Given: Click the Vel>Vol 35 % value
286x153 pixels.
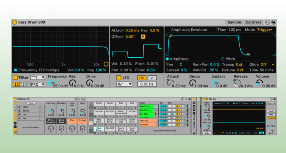Looking at the screenshot, I should [x=214, y=70].
